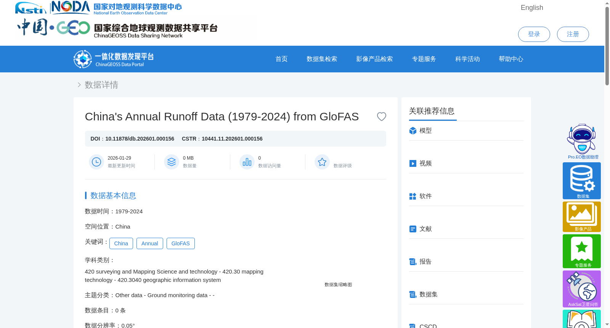
Task: Open the 数据集 database shortcut tile
Action: point(582,181)
